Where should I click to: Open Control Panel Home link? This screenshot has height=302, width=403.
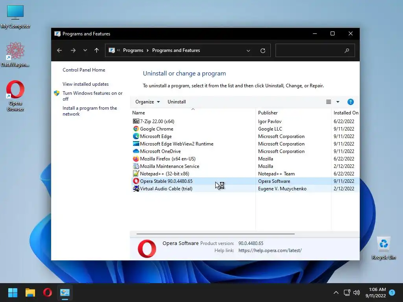(84, 70)
